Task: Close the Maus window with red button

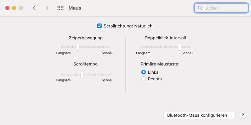Action: (7, 8)
